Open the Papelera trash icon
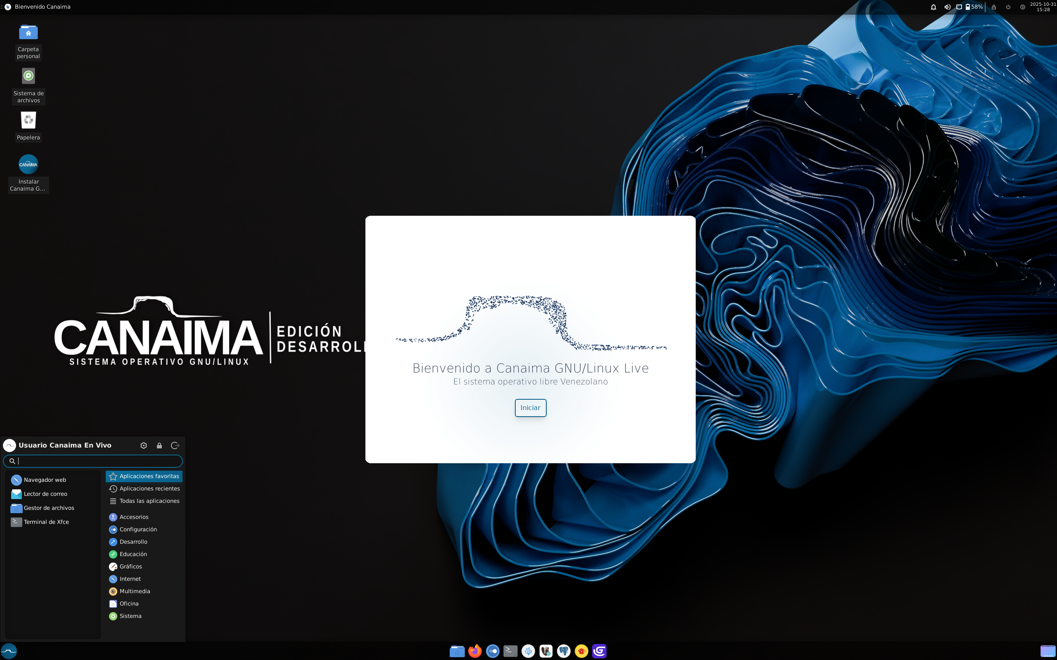 28,126
